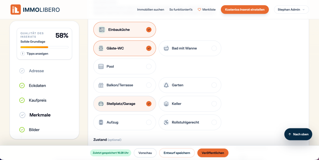This screenshot has height=160, width=319.
Task: Open Immobilien suchen in navigation
Action: (150, 10)
